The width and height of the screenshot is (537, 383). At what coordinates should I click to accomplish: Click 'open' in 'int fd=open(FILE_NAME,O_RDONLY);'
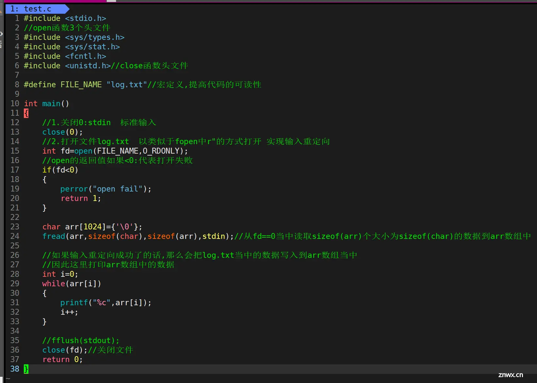click(x=83, y=151)
